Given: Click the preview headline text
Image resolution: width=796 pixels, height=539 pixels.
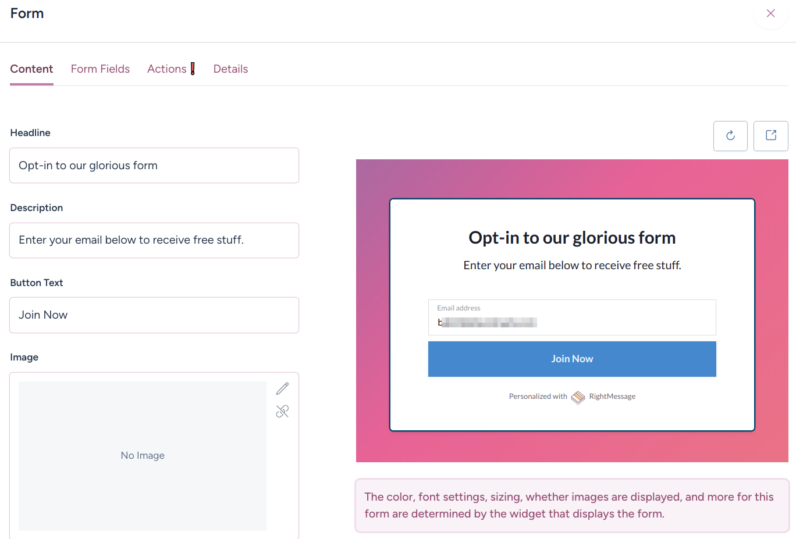Looking at the screenshot, I should 572,238.
